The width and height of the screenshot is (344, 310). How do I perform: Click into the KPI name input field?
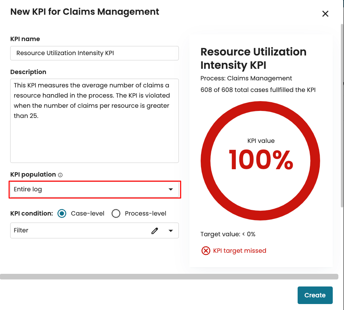coord(94,53)
